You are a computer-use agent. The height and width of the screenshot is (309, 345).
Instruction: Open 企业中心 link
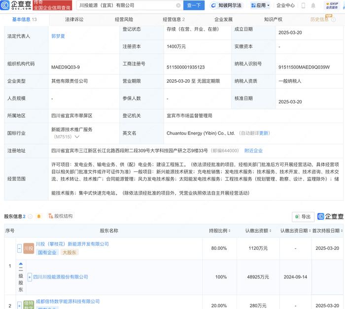(285, 5)
